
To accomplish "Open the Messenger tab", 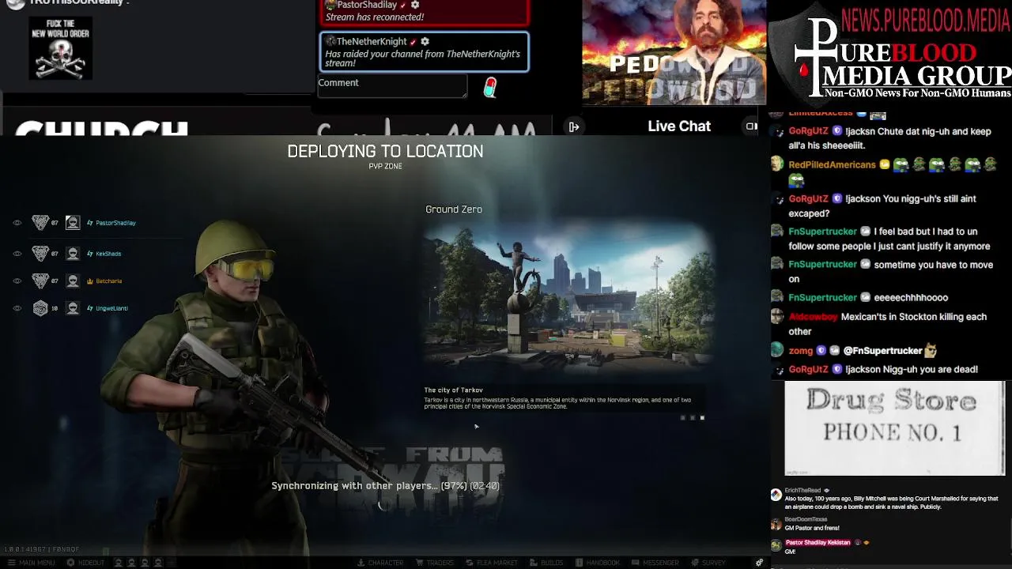I will [x=656, y=563].
